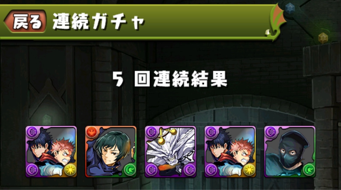The width and height of the screenshot is (341, 190).
Task: Open the white curse monster with golden bells
Action: [170, 152]
